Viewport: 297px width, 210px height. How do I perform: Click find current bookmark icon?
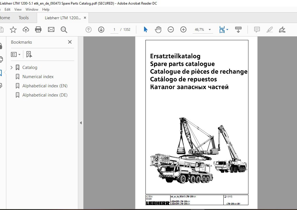[x=29, y=55]
